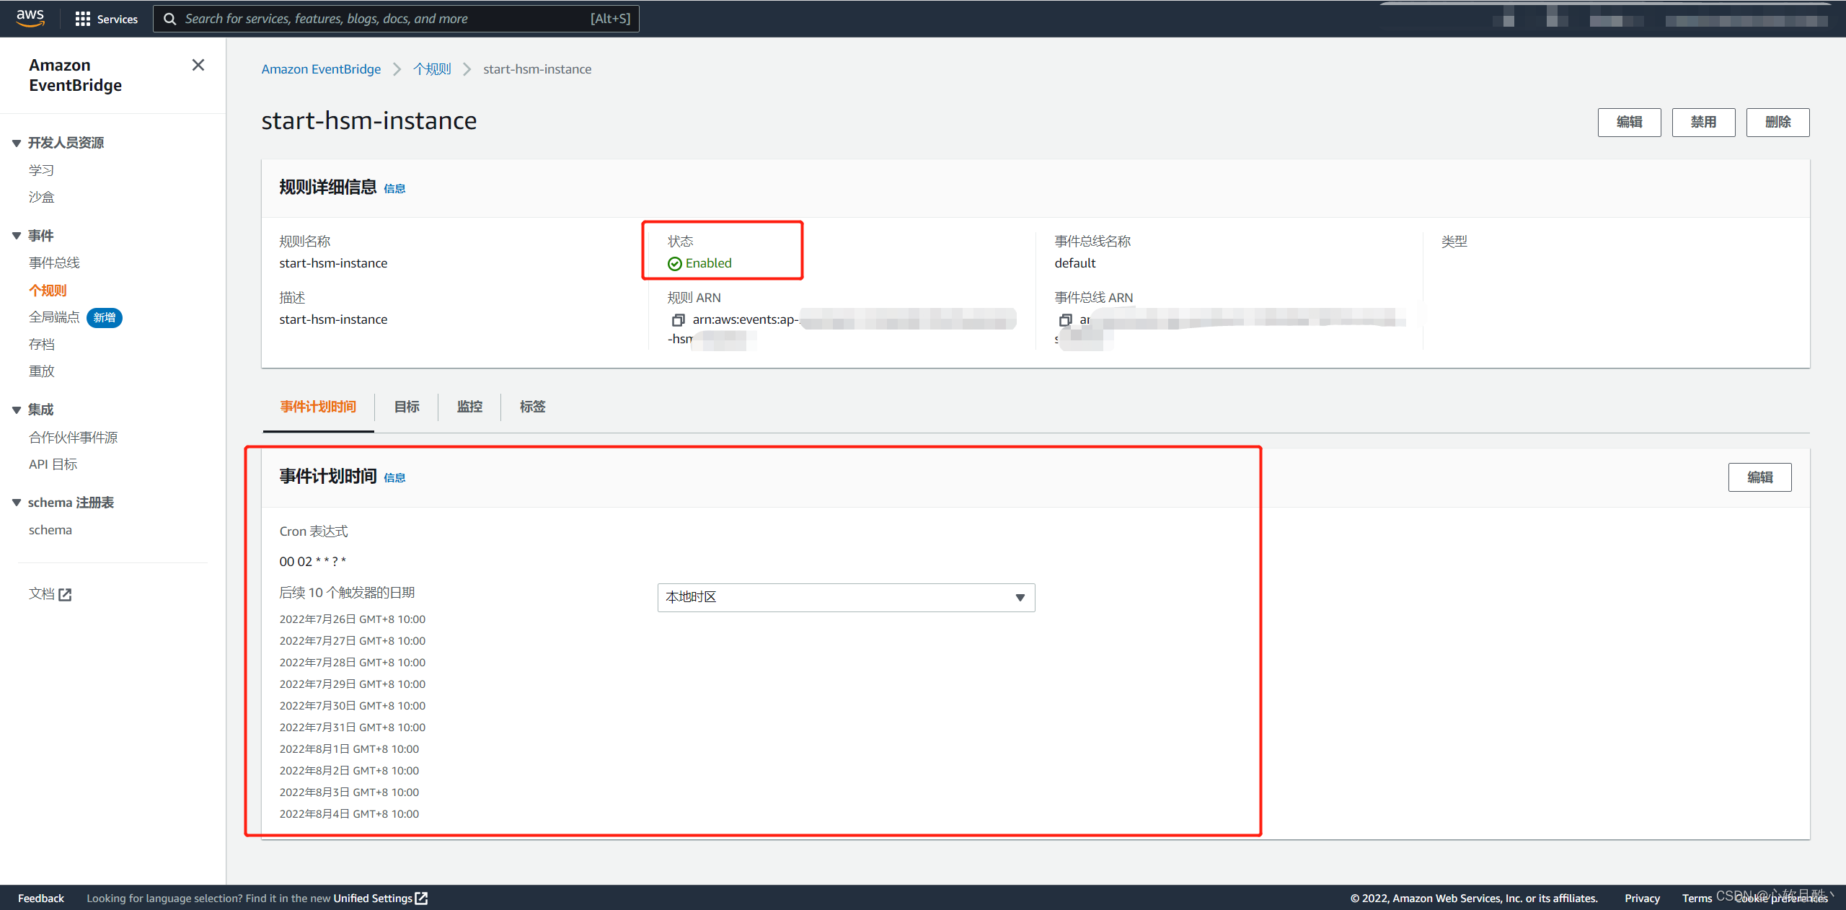Switch to the 监控 tab
1846x910 pixels.
(x=469, y=407)
